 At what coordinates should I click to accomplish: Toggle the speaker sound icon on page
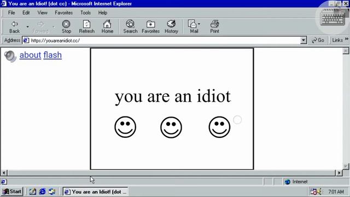pos(10,56)
